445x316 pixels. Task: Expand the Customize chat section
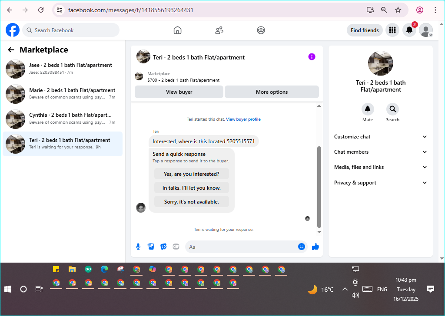click(x=381, y=137)
